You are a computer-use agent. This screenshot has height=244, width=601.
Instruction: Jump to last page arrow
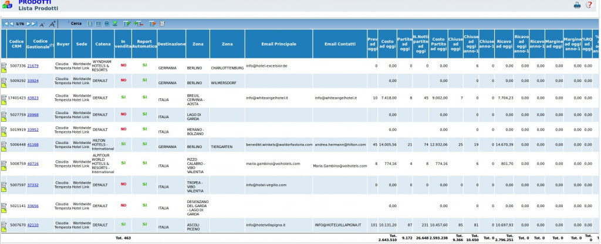coord(34,23)
